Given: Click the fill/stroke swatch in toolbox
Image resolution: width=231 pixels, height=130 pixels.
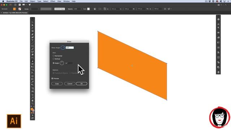Looking at the screenshot, I should 32,110.
